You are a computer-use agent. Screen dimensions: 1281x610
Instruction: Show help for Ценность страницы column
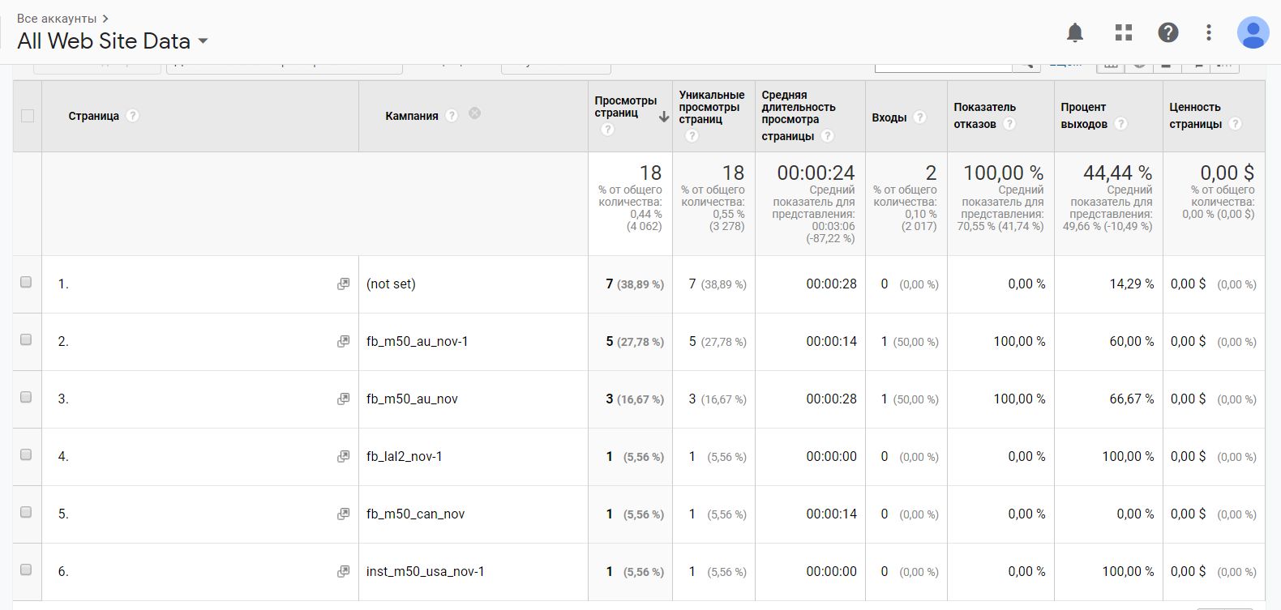(x=1235, y=124)
